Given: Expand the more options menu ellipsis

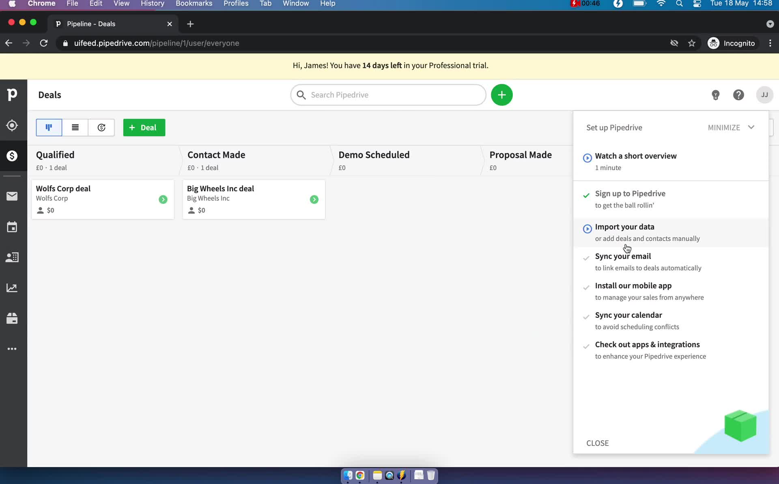Looking at the screenshot, I should point(12,349).
